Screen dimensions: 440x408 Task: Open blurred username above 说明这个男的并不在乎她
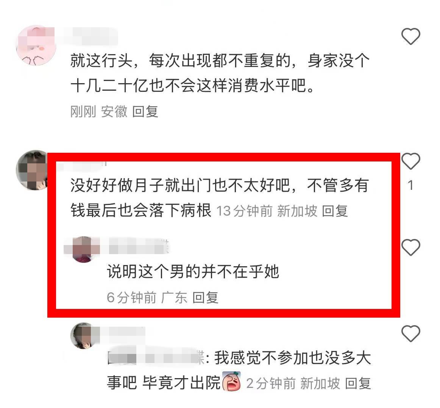click(135, 246)
